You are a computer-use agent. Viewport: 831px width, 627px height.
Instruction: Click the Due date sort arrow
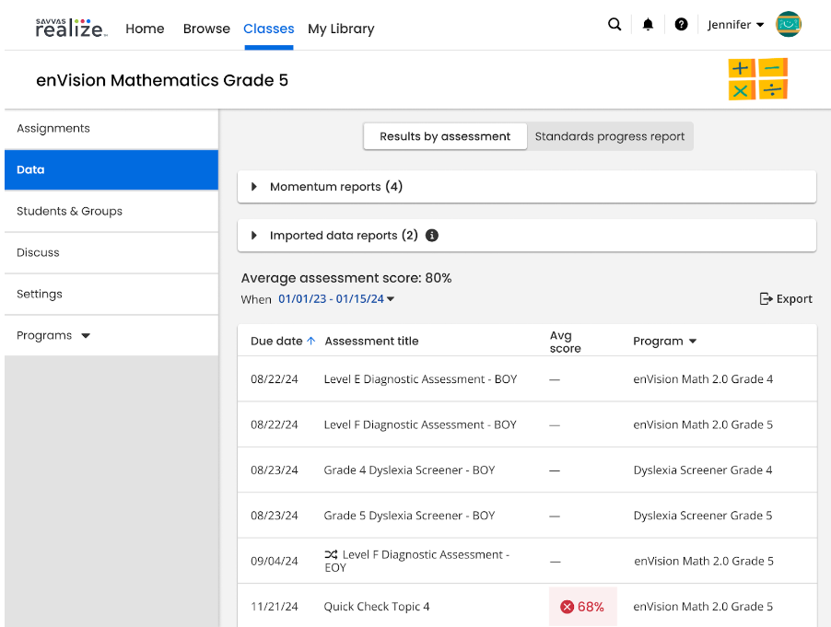click(311, 341)
